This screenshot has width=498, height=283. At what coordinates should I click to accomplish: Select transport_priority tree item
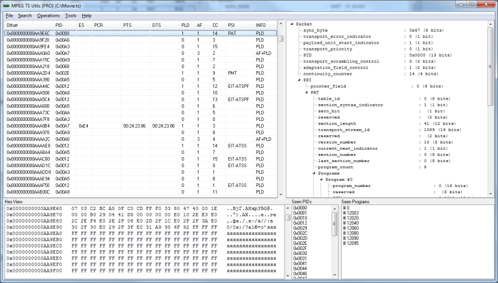[327, 49]
